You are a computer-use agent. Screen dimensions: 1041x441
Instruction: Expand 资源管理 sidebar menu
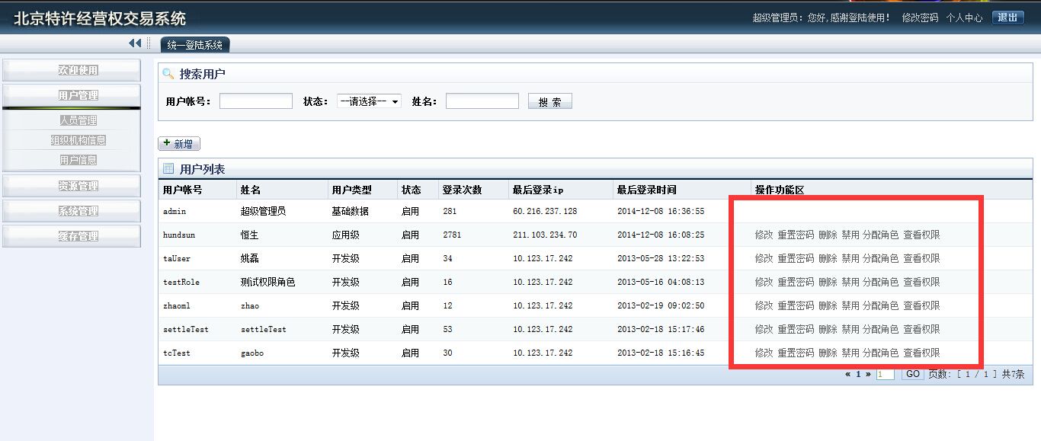click(72, 186)
